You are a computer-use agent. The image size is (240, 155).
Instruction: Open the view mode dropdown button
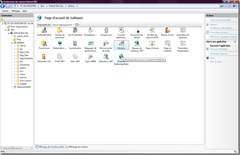pos(77,25)
